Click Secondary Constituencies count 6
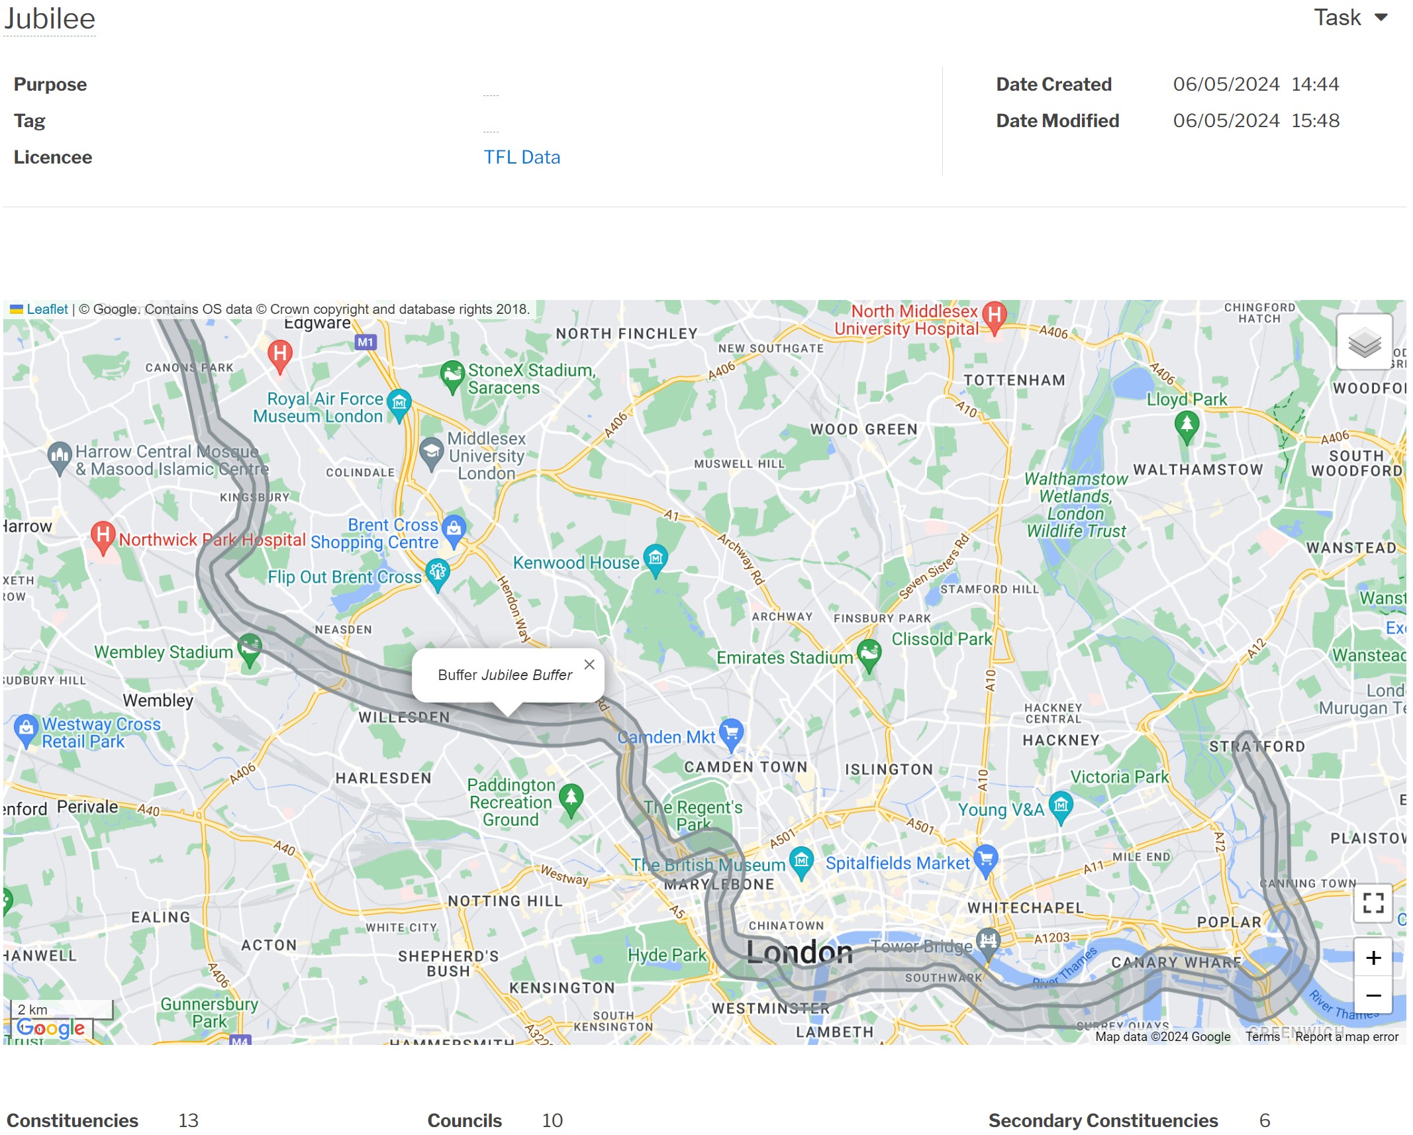 [x=1265, y=1120]
